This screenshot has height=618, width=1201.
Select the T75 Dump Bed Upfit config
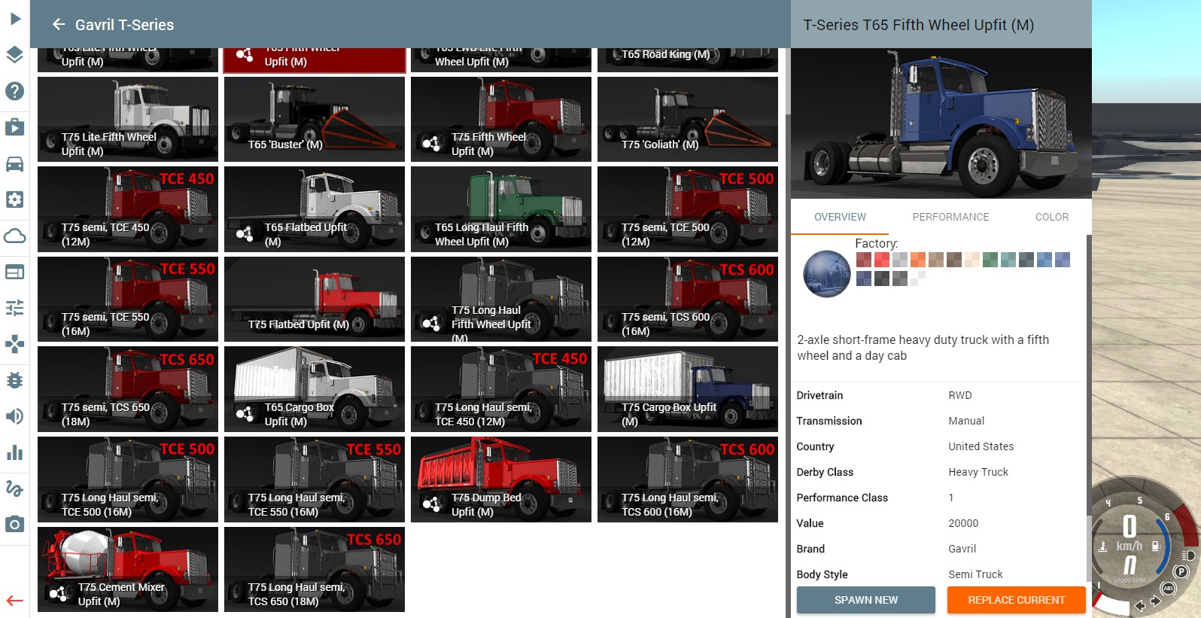[x=501, y=479]
